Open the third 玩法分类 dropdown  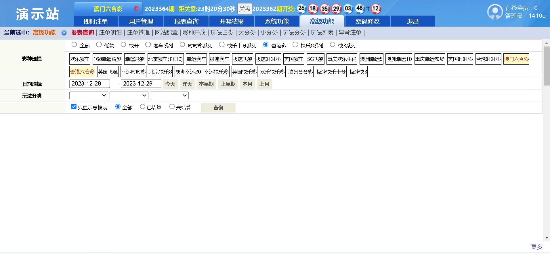pyautogui.click(x=169, y=96)
